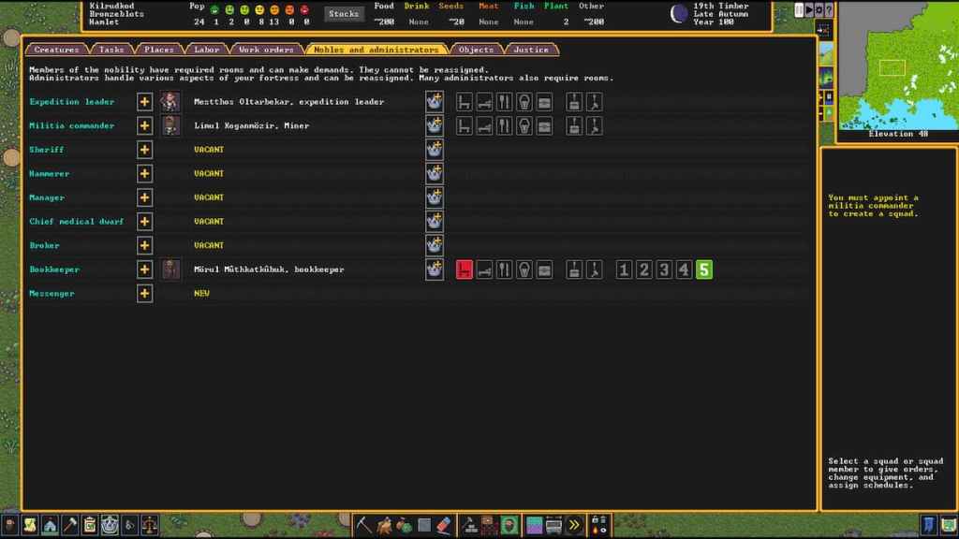
Task: Click the crown symbol button for Broker
Action: coord(434,245)
